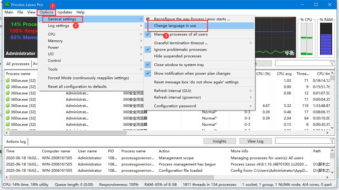This screenshot has width=339, height=190.
Task: Open the View menu
Action: [31, 12]
